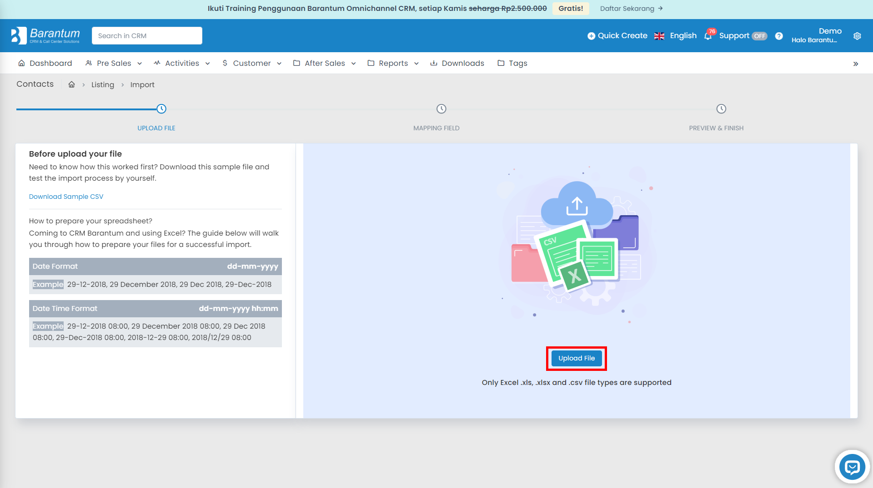The image size is (873, 488).
Task: Open the notifications bell
Action: 708,36
